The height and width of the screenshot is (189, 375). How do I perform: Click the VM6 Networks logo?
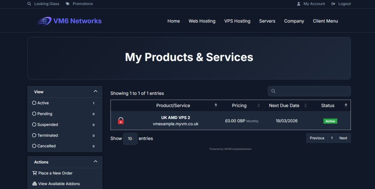pyautogui.click(x=69, y=21)
